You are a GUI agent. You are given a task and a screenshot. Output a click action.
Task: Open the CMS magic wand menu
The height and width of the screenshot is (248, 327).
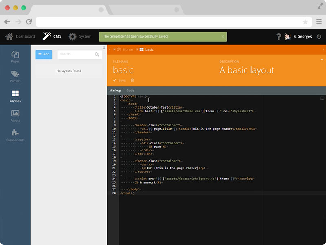click(x=52, y=36)
